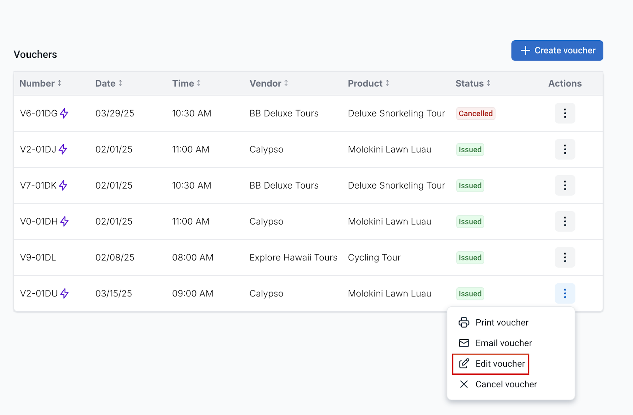Image resolution: width=633 pixels, height=415 pixels.
Task: Select Edit voucher in context menu
Action: click(x=500, y=364)
